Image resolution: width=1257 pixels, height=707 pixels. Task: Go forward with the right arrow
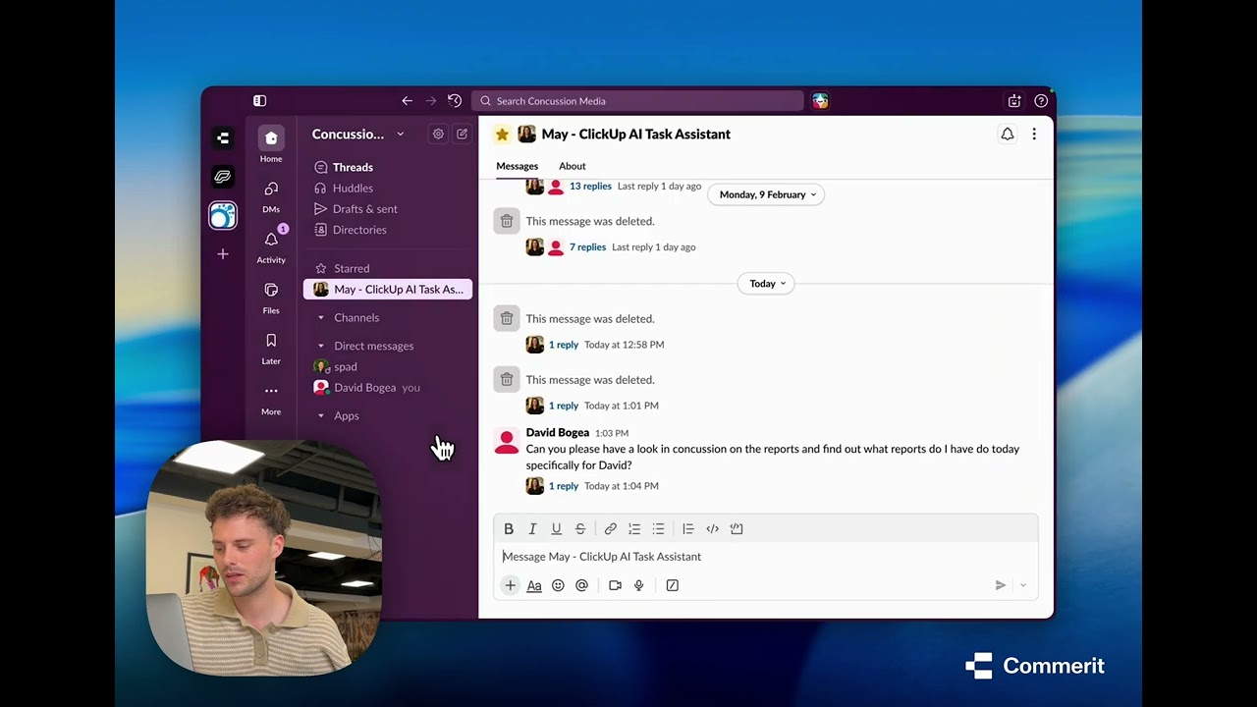tap(430, 100)
